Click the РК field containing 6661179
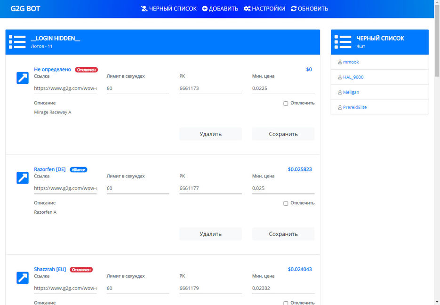The image size is (440, 305). pos(210,288)
